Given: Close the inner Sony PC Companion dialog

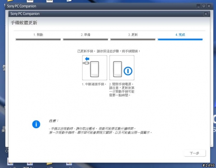Looking at the screenshot, I should pos(206,14).
